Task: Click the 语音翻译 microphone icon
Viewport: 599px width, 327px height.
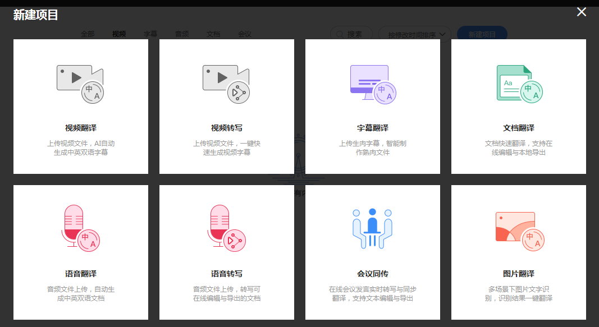Action: [81, 228]
